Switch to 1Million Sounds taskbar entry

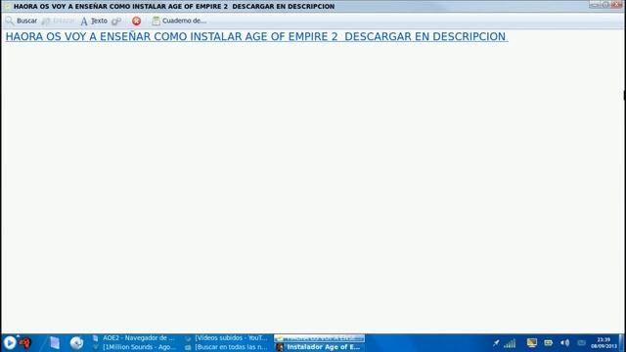tap(134, 347)
